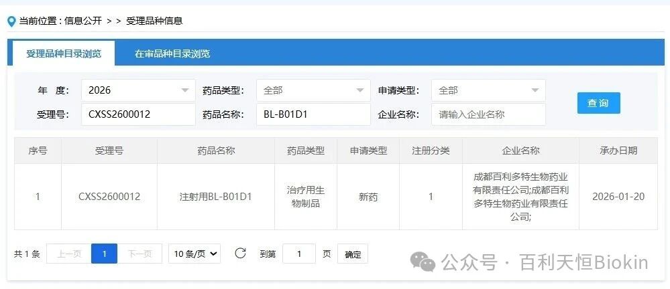The height and width of the screenshot is (289, 670).
Task: Click the refresh icon in pagination bar
Action: pos(240,254)
